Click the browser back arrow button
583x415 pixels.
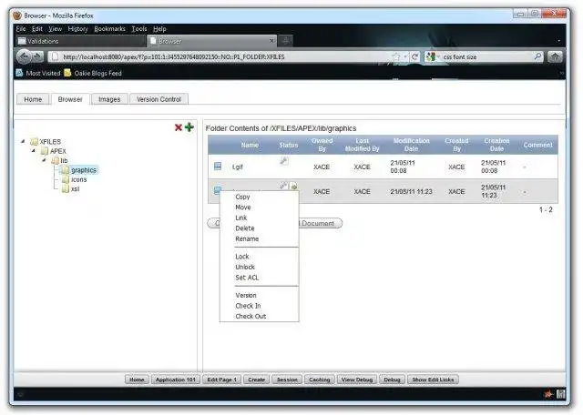point(25,56)
